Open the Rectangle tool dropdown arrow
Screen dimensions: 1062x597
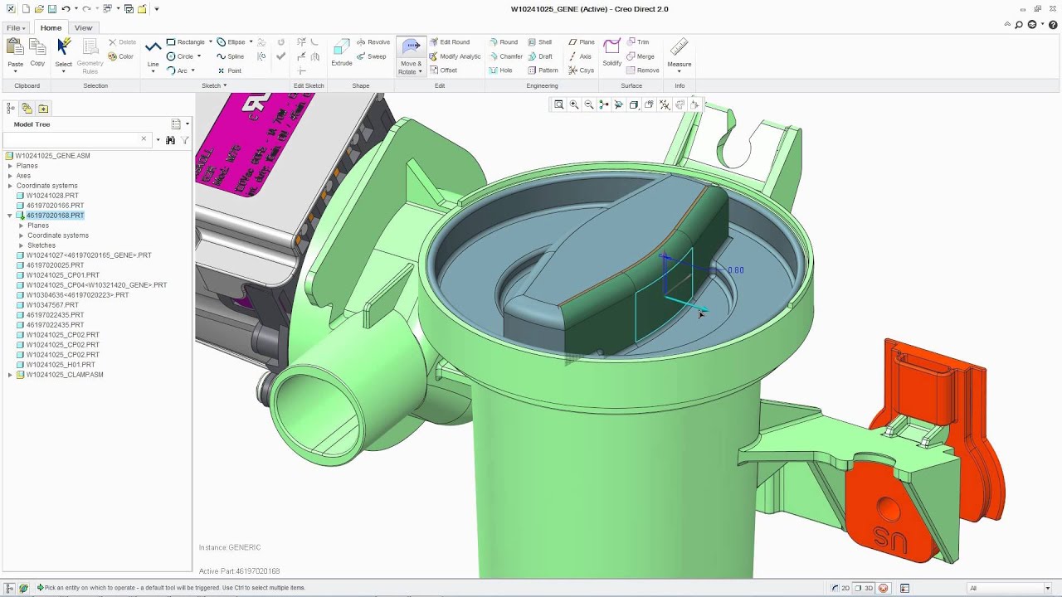click(211, 42)
